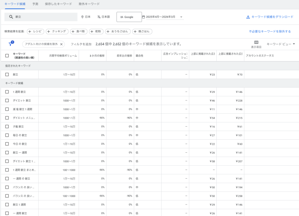
Task: Click the filter funnel icon
Action: click(x=10, y=44)
